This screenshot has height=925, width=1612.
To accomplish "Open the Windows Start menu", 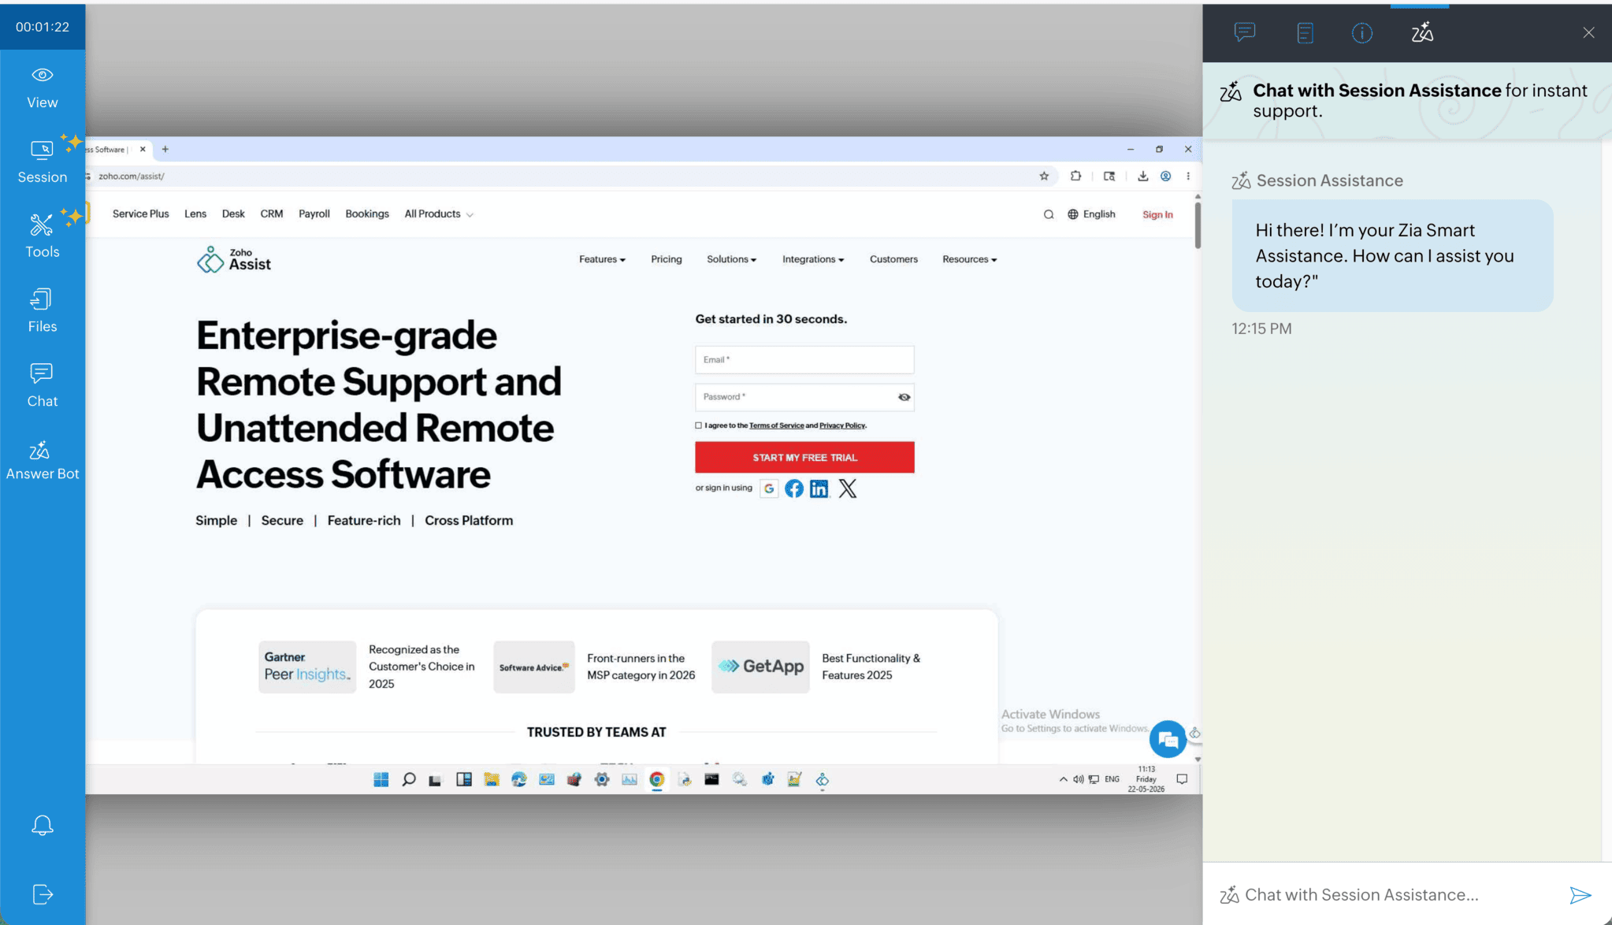I will pos(381,780).
